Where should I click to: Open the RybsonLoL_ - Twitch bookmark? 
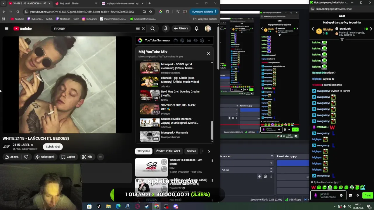tap(40, 19)
